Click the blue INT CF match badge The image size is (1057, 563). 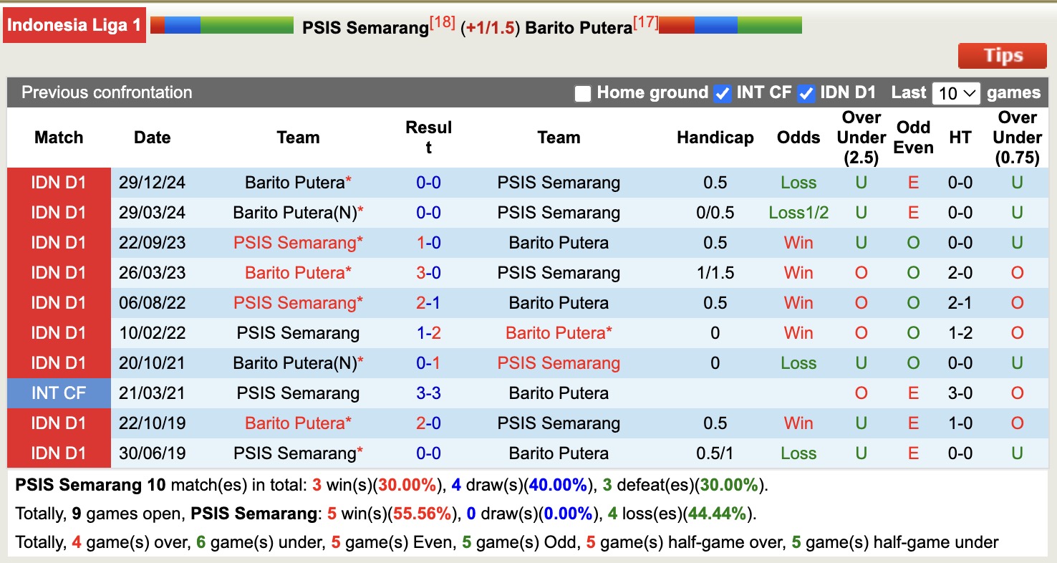(x=58, y=393)
